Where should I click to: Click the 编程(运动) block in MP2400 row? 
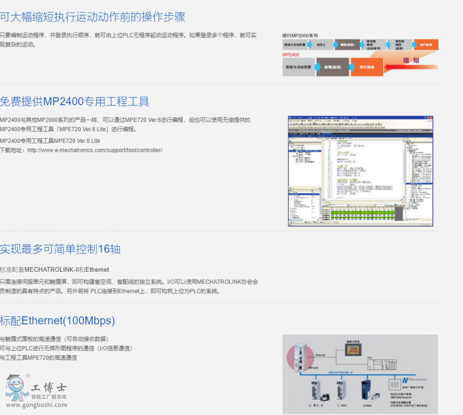pyautogui.click(x=333, y=67)
